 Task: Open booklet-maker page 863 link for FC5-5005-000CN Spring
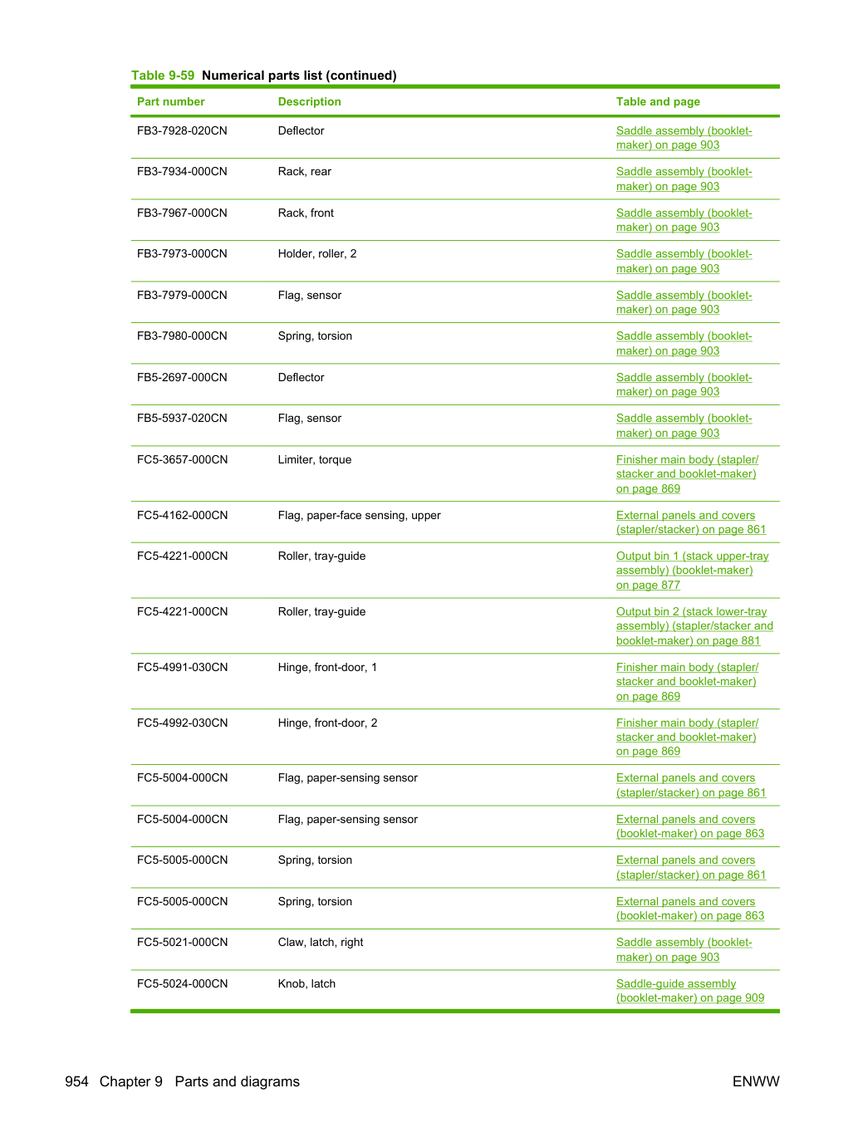tap(689, 909)
